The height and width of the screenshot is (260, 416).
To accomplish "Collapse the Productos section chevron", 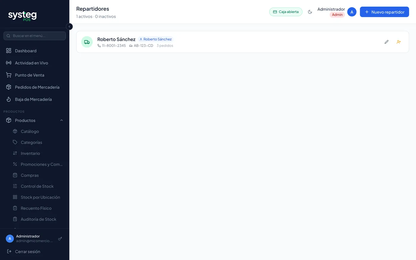I will [62, 120].
